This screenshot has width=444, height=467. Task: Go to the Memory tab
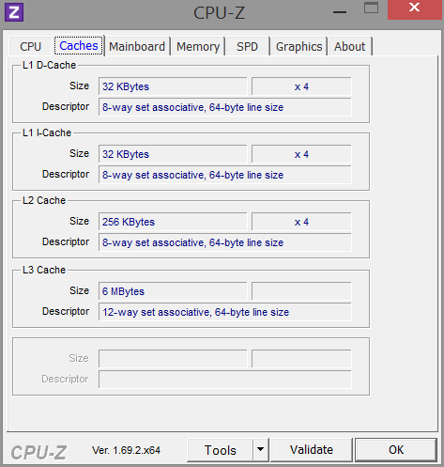[198, 46]
